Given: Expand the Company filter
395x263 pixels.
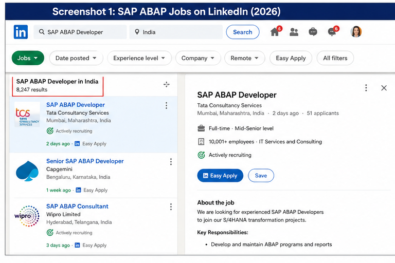Looking at the screenshot, I should coord(198,58).
